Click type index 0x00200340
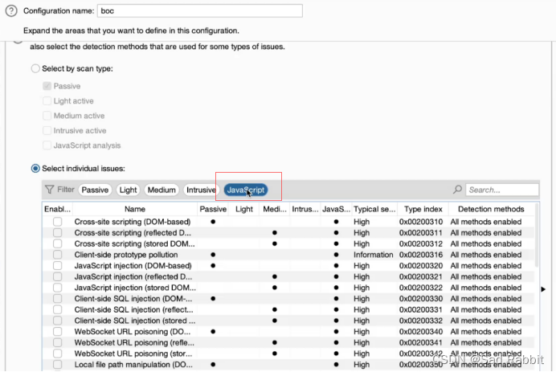Screen dimensions: 556x372 point(421,332)
